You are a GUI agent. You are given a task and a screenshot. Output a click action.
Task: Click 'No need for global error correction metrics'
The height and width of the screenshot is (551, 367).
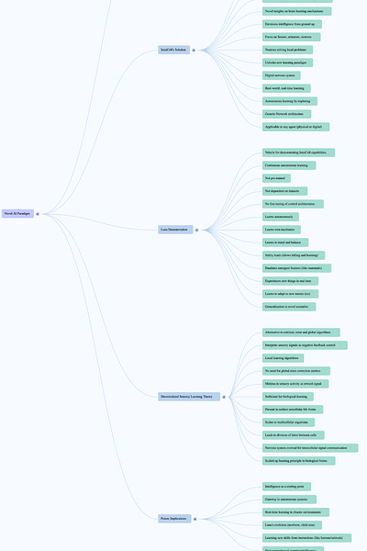pos(296,371)
